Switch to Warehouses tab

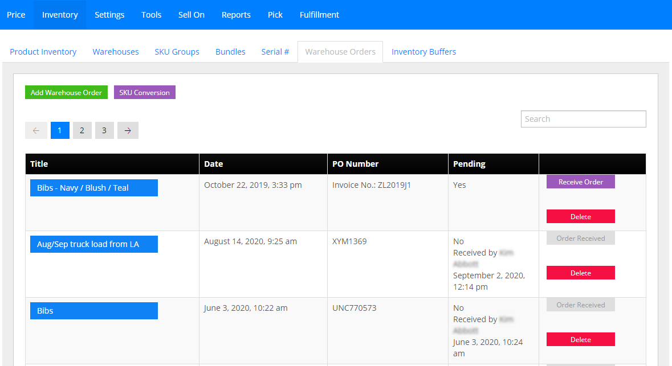[x=116, y=52]
